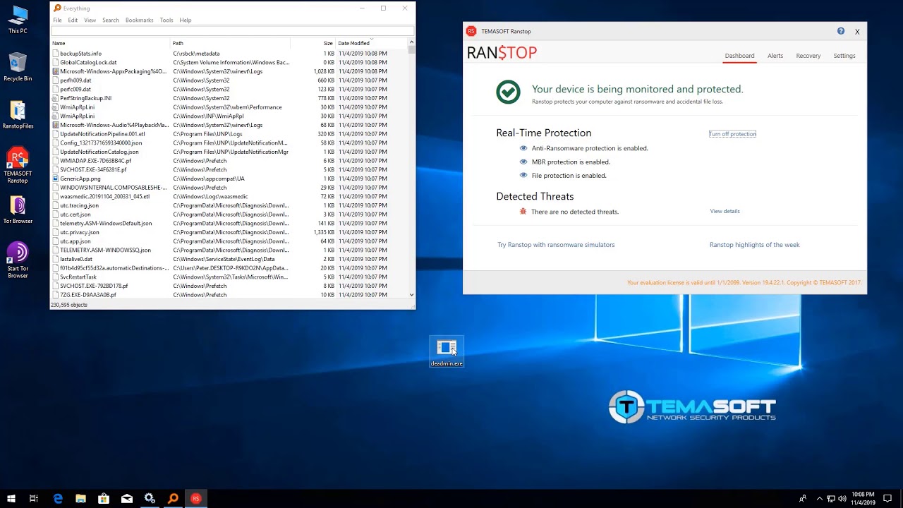Select UpdateNotificationCatalog.json row
Viewport: 903px width, 508px height.
tap(229, 152)
